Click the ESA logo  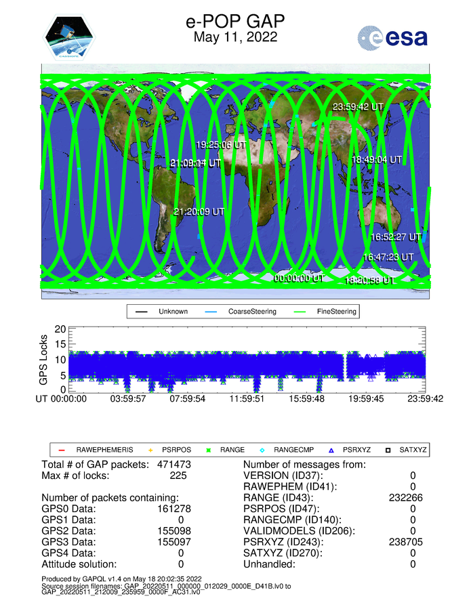(392, 37)
